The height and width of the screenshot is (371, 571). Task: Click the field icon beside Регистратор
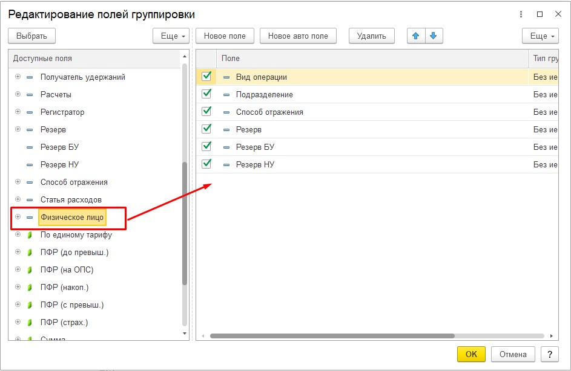[x=30, y=112]
